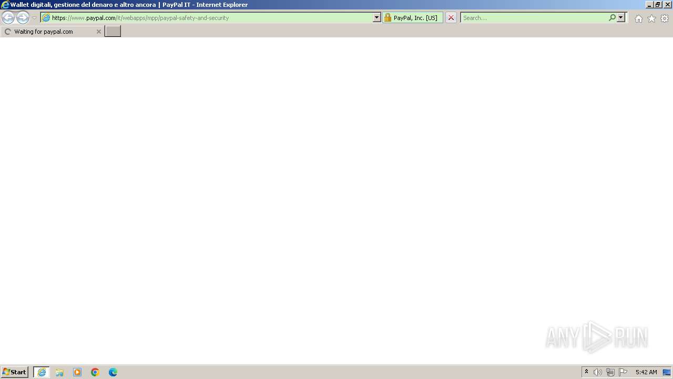Viewport: 673px width, 379px height.
Task: Click the search magnifier icon
Action: [612, 17]
